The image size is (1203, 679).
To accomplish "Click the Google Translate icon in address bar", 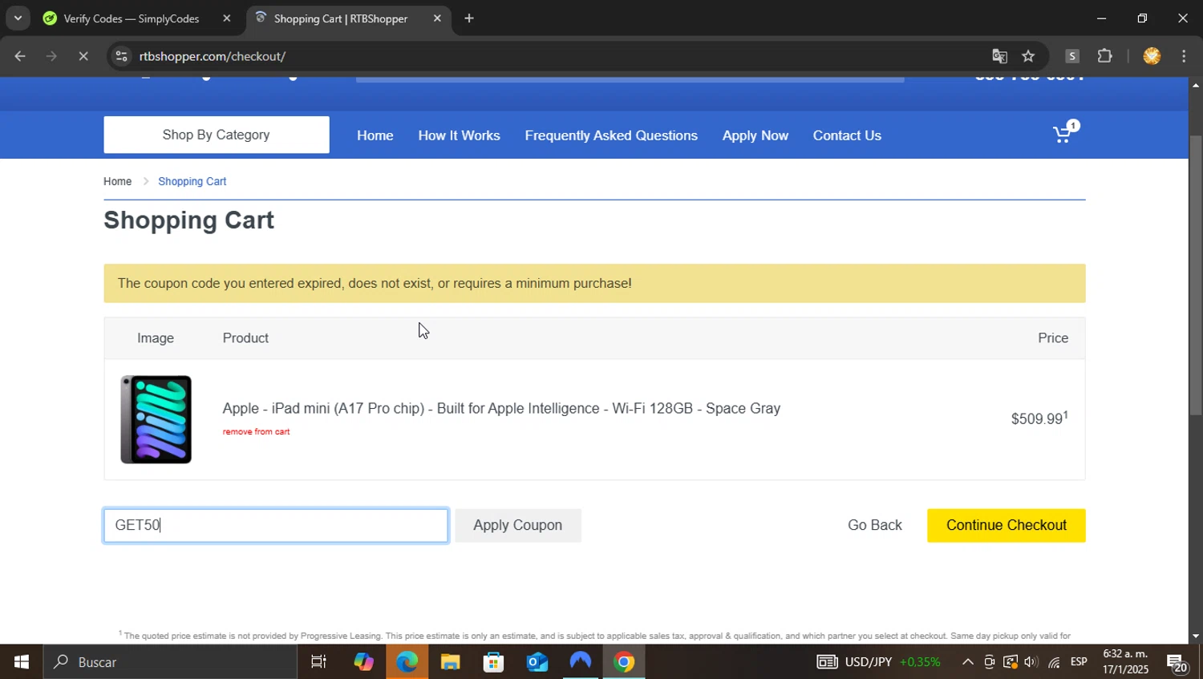I will pyautogui.click(x=999, y=56).
